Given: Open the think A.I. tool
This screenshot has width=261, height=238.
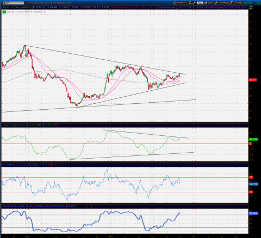Looking at the screenshot, I should click(x=180, y=3).
